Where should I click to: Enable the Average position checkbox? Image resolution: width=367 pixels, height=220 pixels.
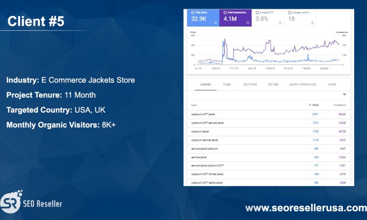[289, 12]
